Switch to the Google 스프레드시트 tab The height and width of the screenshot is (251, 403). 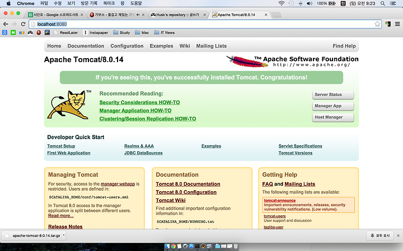pos(55,15)
